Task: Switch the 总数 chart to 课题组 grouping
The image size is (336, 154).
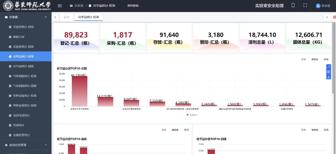Action: [x=314, y=60]
